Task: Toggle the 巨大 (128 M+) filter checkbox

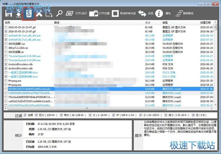Action: click(36, 115)
